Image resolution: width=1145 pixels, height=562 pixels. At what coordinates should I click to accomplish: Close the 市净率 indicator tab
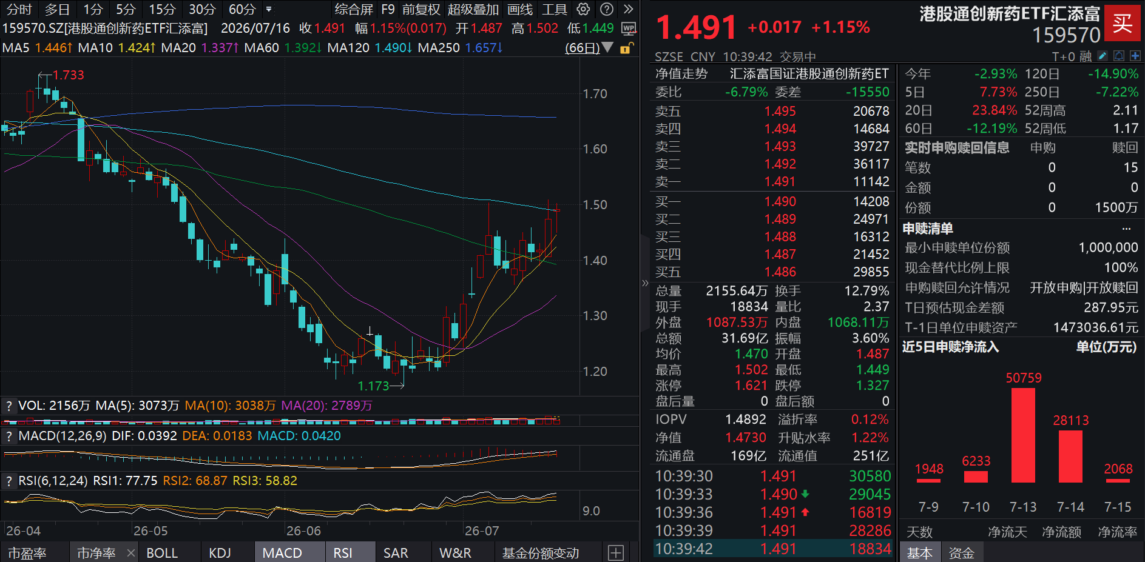130,553
